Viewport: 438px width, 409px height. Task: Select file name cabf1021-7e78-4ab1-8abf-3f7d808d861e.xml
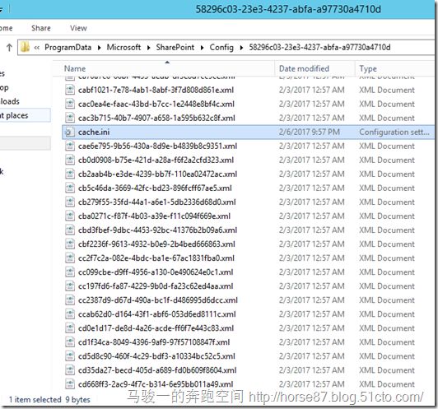point(156,90)
